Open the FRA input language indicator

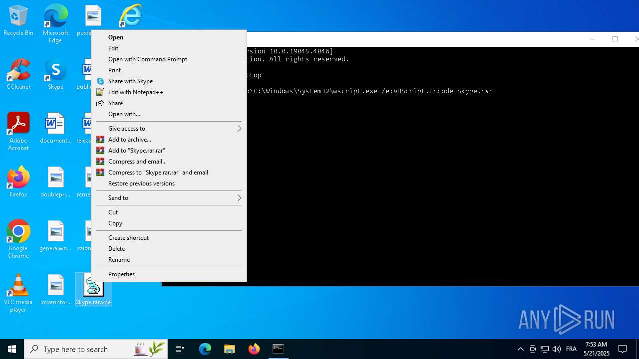pos(571,349)
